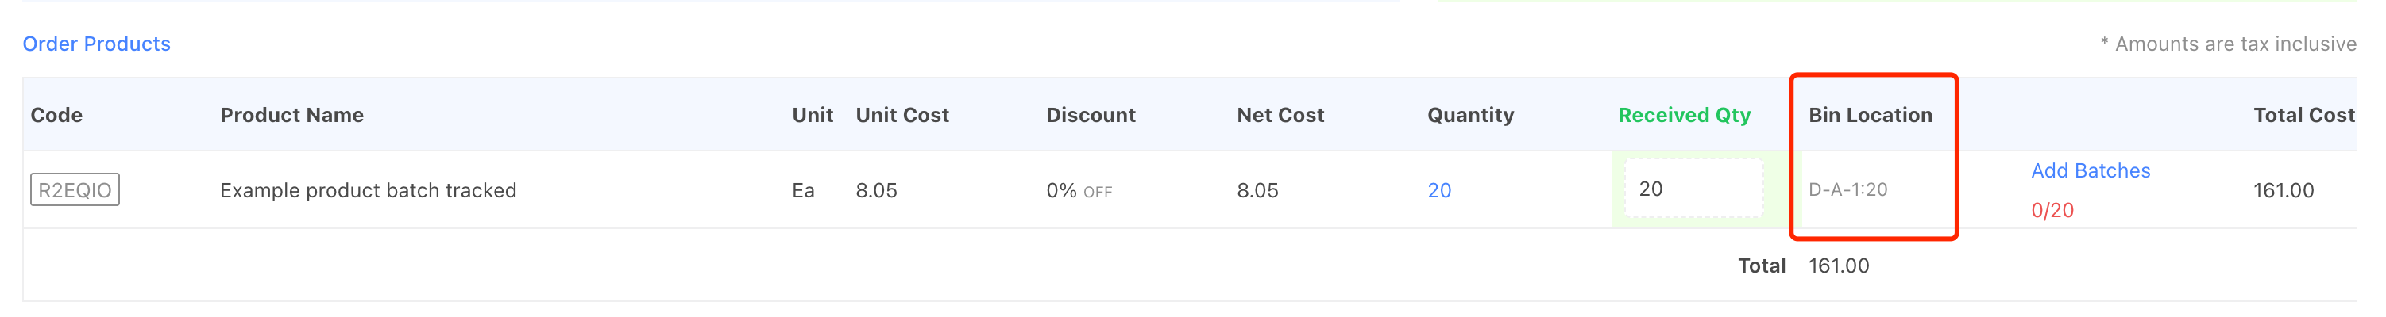Focus the Received Qty input field
This screenshot has width=2386, height=317.
pos(1693,189)
